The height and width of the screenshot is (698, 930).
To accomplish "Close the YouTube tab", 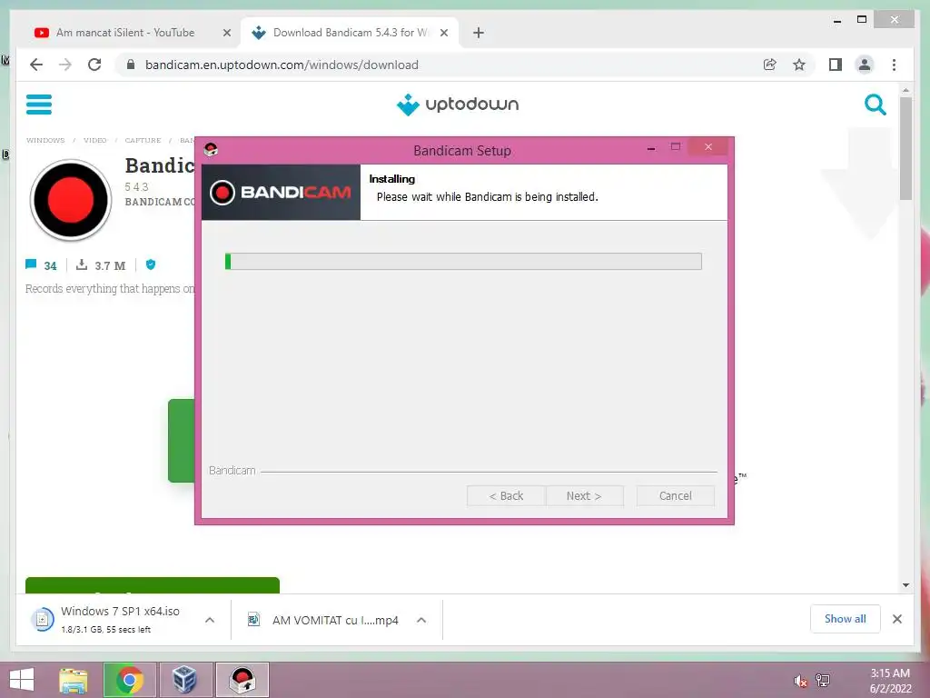I will pos(226,34).
